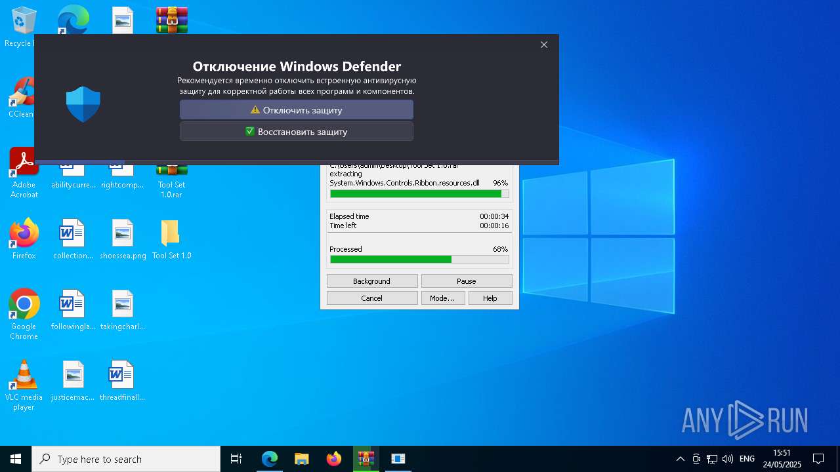Pause the WinRAR extraction
The image size is (840, 472).
point(467,281)
